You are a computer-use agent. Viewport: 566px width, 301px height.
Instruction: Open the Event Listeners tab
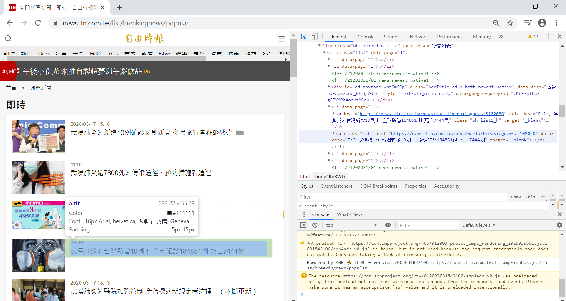336,186
